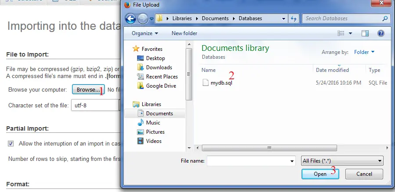Select the mydb.sql file
This screenshot has width=395, height=192.
tap(221, 82)
